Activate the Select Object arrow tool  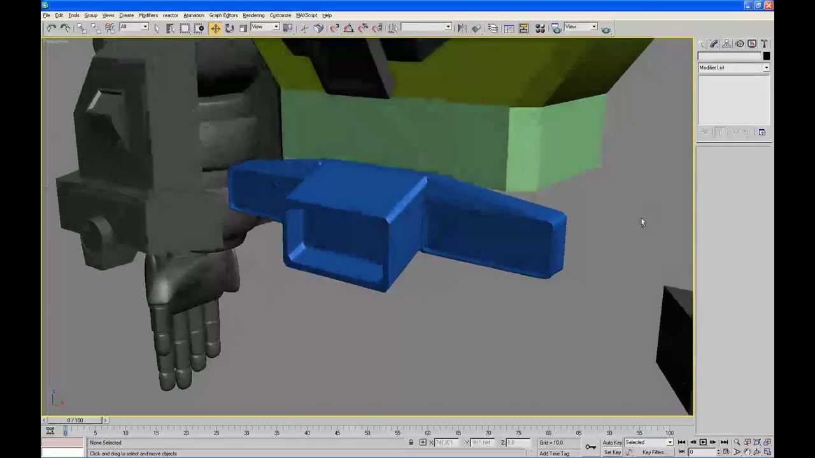157,28
